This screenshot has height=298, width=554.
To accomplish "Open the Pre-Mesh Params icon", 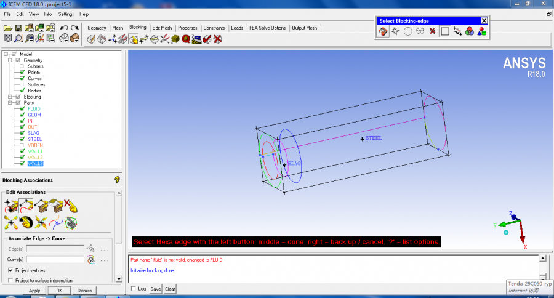I will pyautogui.click(x=175, y=39).
